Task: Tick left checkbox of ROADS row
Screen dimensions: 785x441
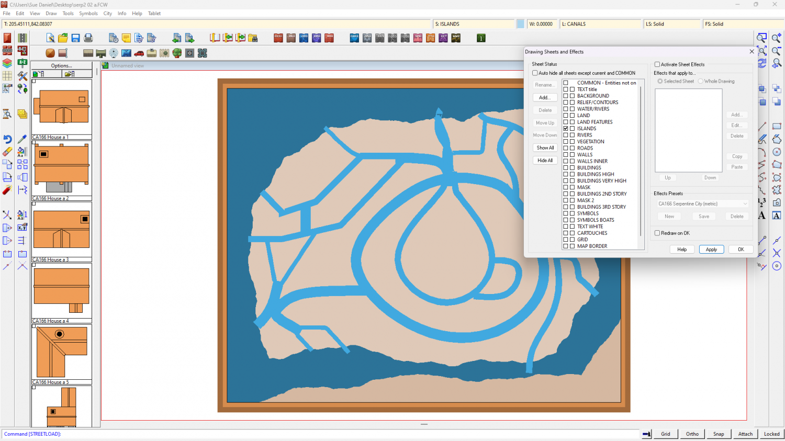Action: point(566,148)
